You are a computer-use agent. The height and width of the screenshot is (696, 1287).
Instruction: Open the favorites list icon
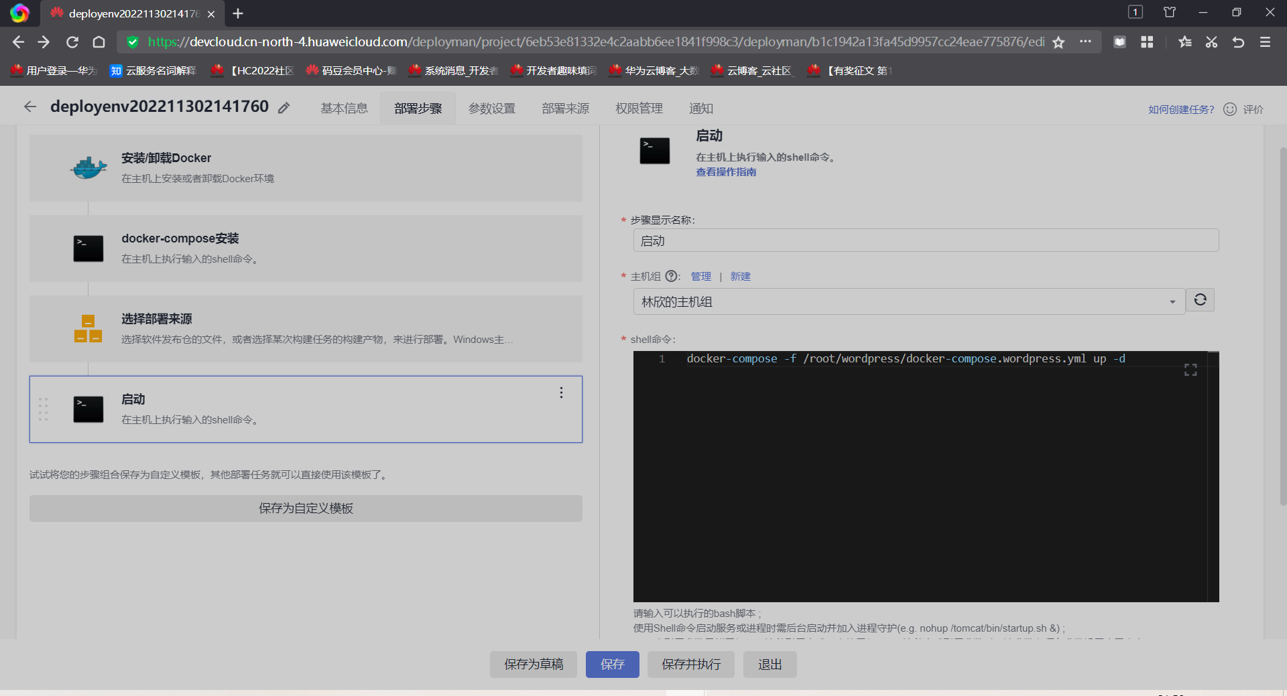[x=1185, y=42]
